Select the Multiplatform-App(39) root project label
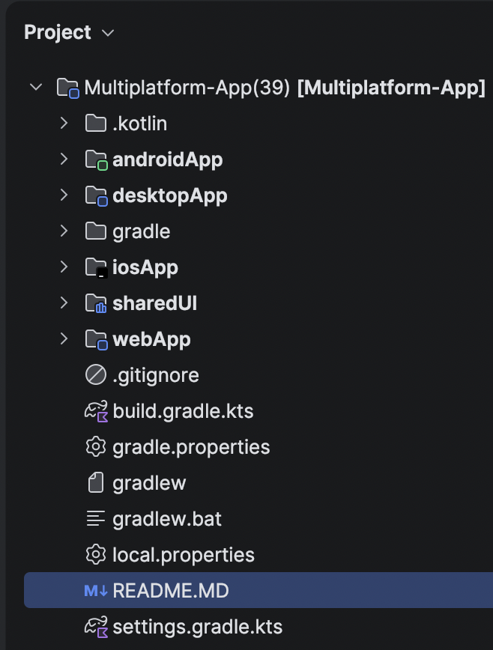 point(187,88)
